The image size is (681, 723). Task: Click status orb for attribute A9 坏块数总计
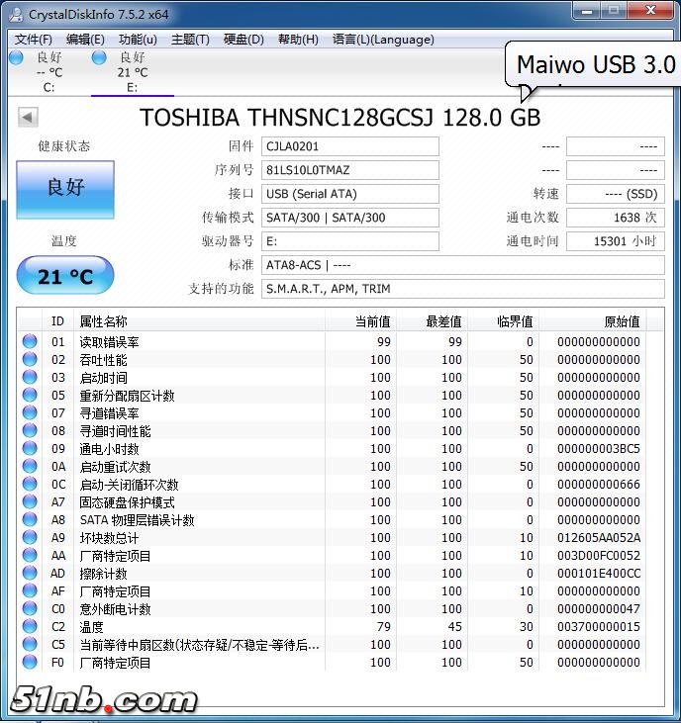pyautogui.click(x=30, y=538)
